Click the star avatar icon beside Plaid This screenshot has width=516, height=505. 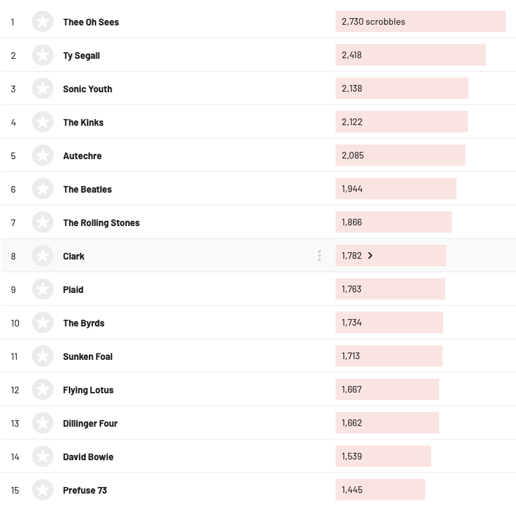pos(43,289)
